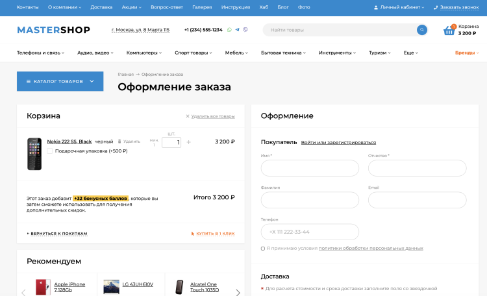Open Хаб page
Viewport: 487px width, 296px height.
(x=264, y=7)
